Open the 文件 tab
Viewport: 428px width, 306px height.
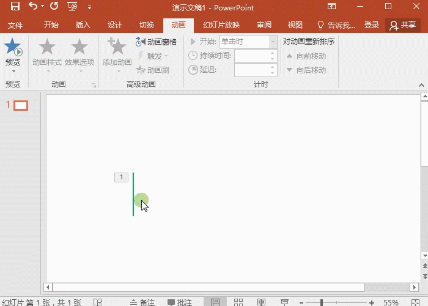15,26
